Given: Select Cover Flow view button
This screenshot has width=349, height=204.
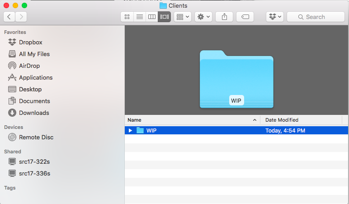Looking at the screenshot, I should point(164,17).
